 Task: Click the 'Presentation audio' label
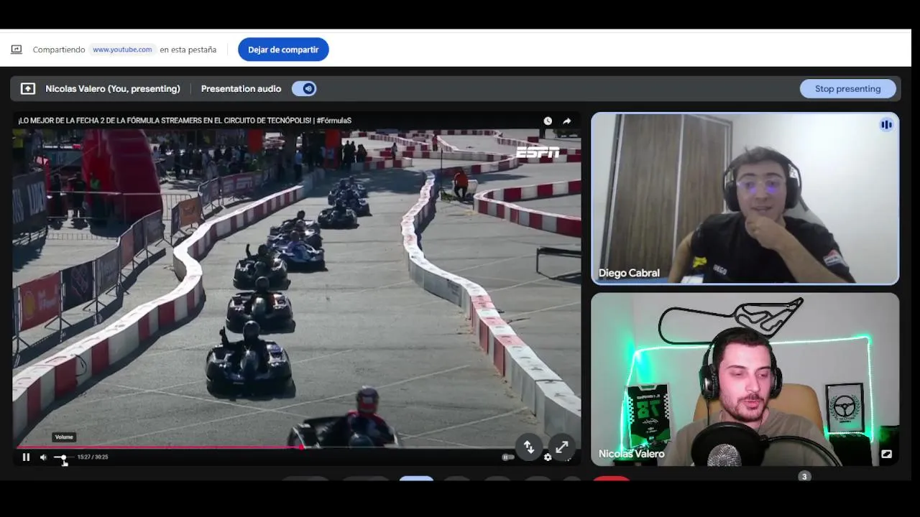(241, 89)
